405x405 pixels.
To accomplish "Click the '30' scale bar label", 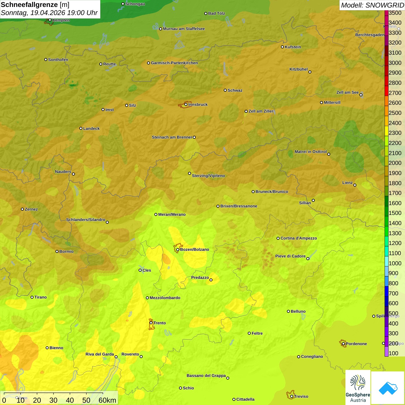I will [53, 400].
